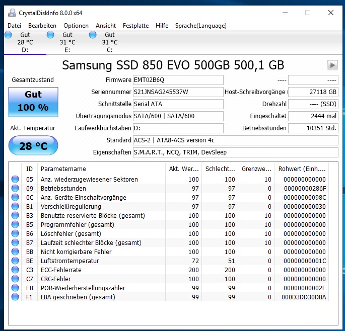
Task: Click the Host-Schreibvorgänge value 27118 GB
Action: click(313, 92)
